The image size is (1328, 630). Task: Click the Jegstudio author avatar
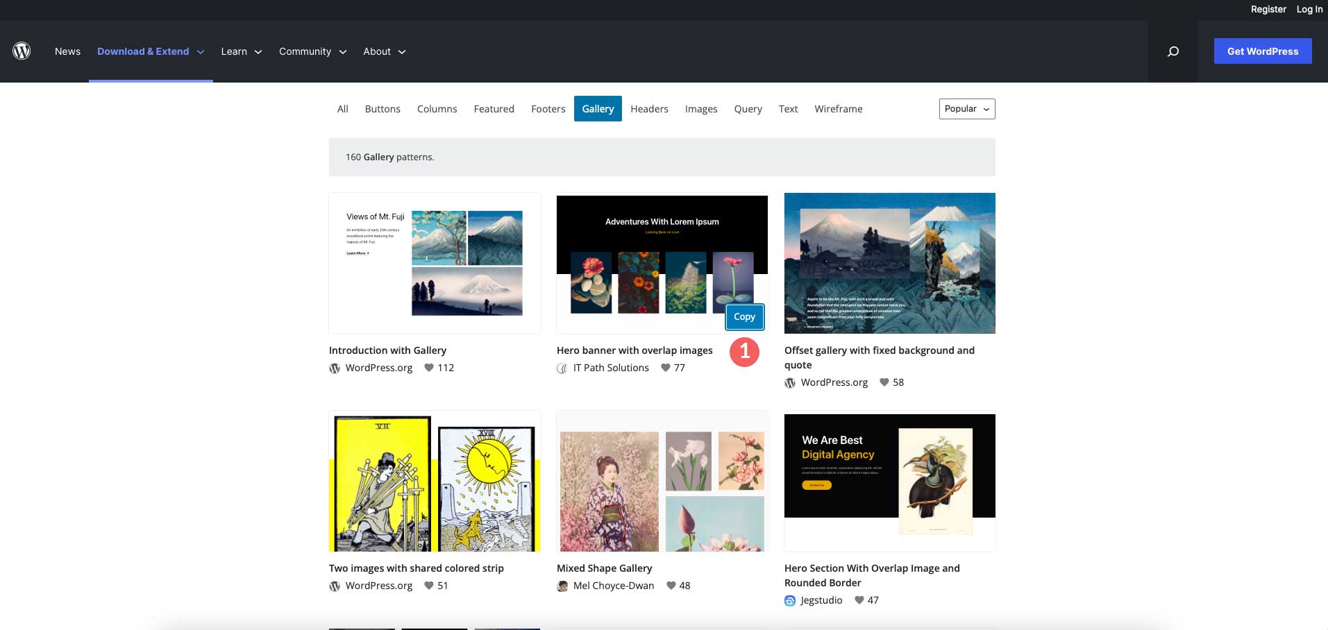pos(790,601)
